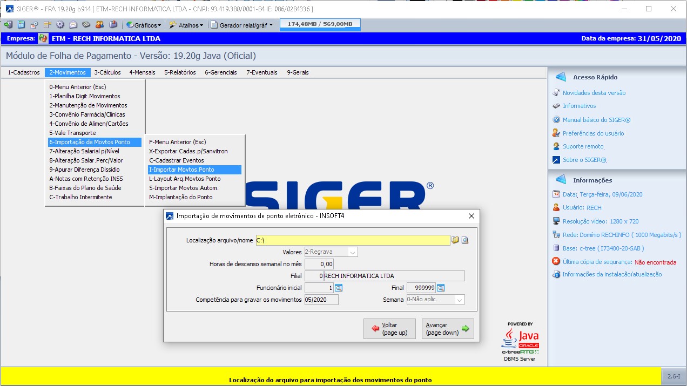Open the 3-Cálculos menu
This screenshot has width=687, height=386.
[x=107, y=72]
